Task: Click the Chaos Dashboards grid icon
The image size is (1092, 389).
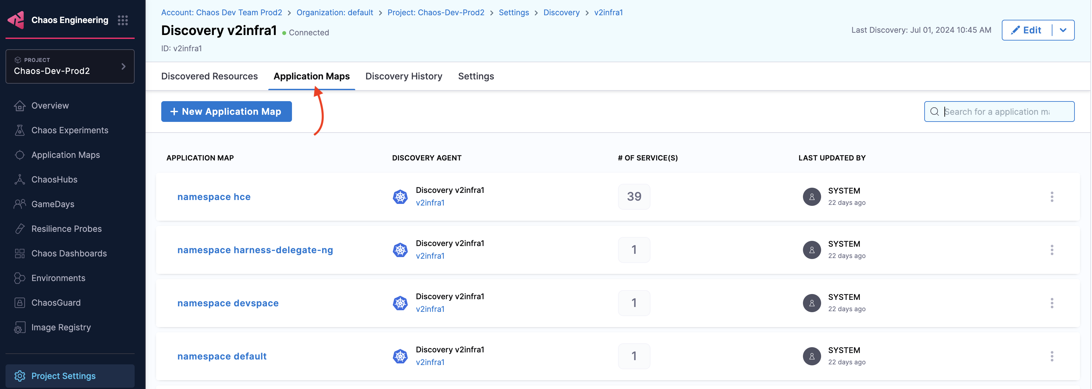Action: coord(19,253)
